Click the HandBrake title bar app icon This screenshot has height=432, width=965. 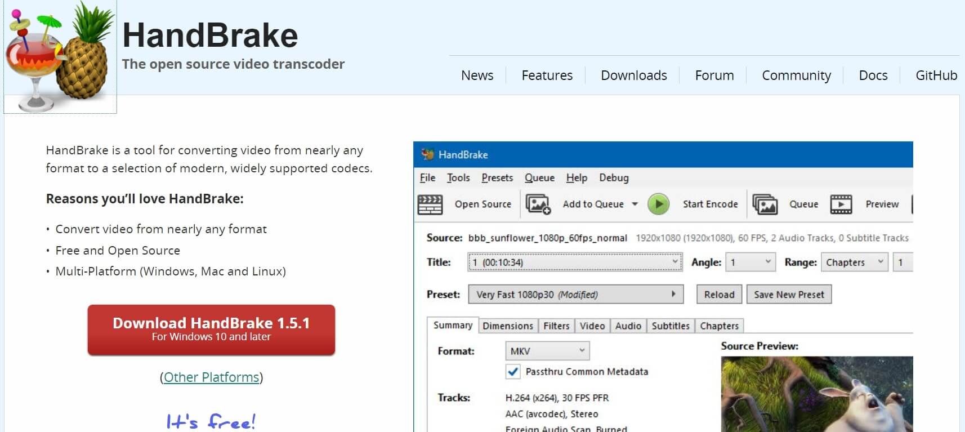tap(428, 154)
